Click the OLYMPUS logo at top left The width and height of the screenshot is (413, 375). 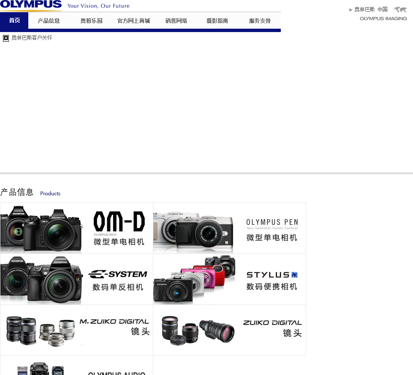tap(31, 5)
